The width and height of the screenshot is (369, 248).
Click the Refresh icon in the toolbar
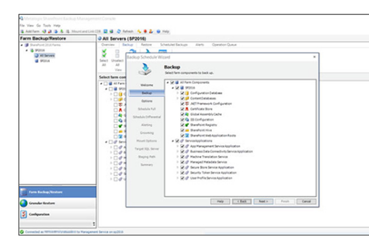click(x=119, y=31)
